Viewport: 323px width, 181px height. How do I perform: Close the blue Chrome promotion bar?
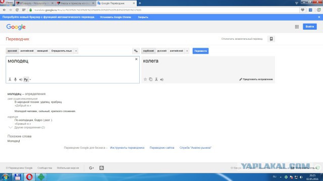319,17
